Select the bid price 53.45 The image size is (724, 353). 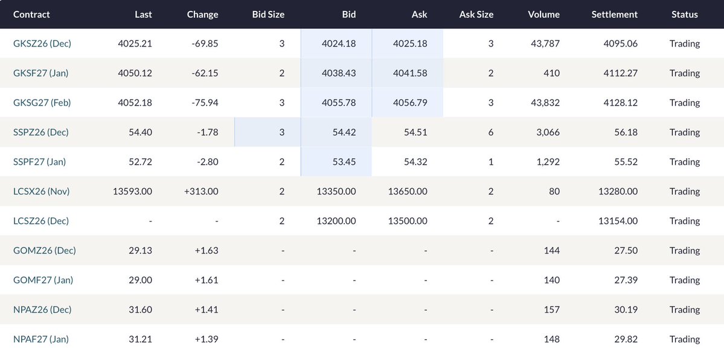(344, 162)
